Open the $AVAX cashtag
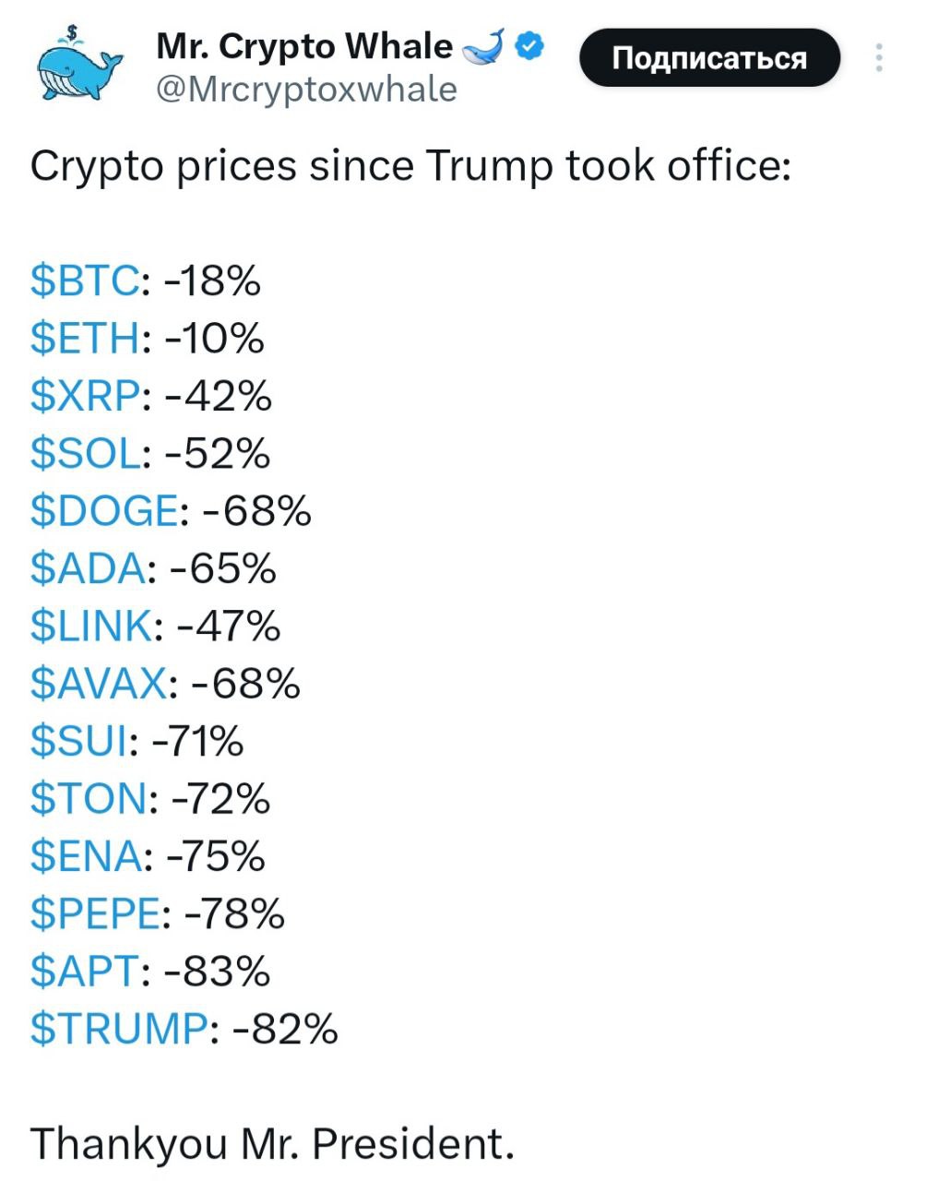 [x=100, y=684]
